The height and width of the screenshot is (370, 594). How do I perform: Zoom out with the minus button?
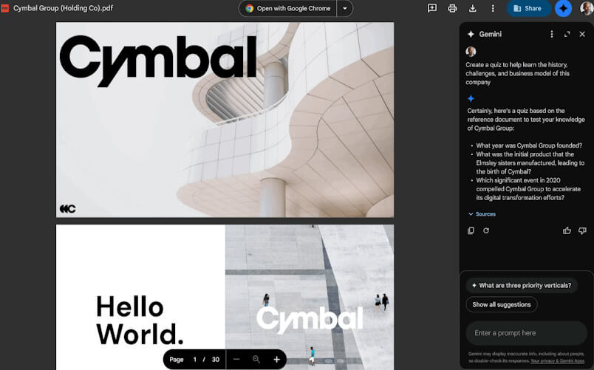point(236,360)
